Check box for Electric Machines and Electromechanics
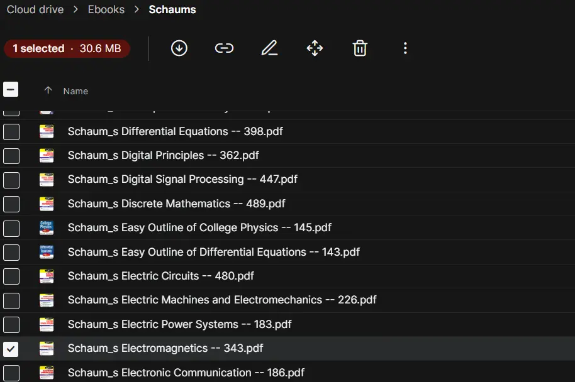The height and width of the screenshot is (382, 575). tap(11, 301)
